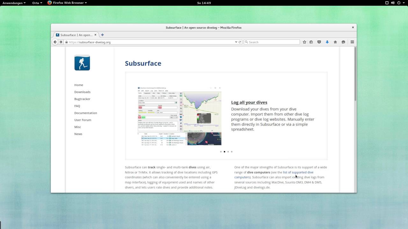Viewport: 408px width, 229px height.
Task: Select the third slideshow dot
Action: click(228, 152)
